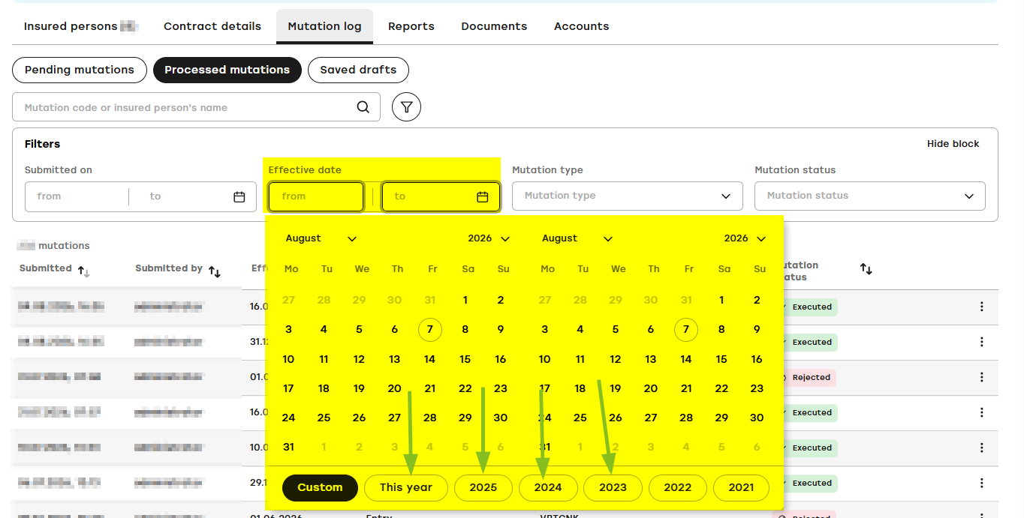Open three-dot menu on Rejected row
1024x518 pixels.
981,377
